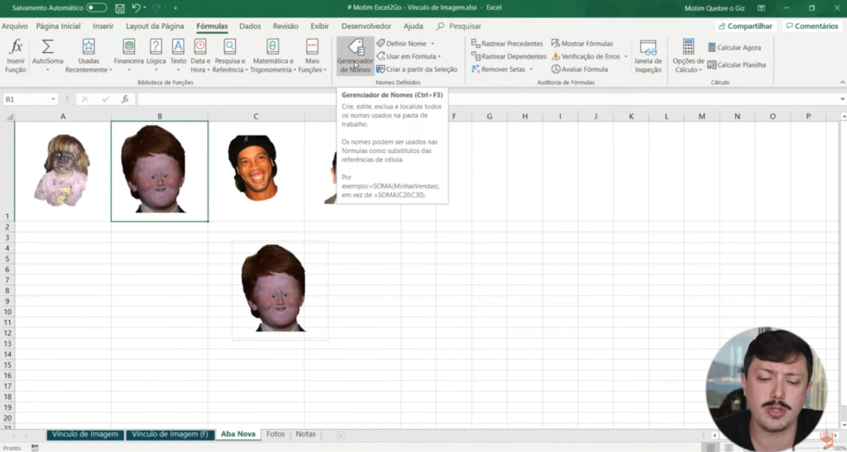
Task: Open the Financeira functions icon
Action: pyautogui.click(x=128, y=47)
